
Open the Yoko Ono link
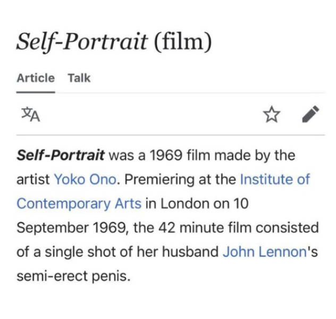tap(85, 179)
